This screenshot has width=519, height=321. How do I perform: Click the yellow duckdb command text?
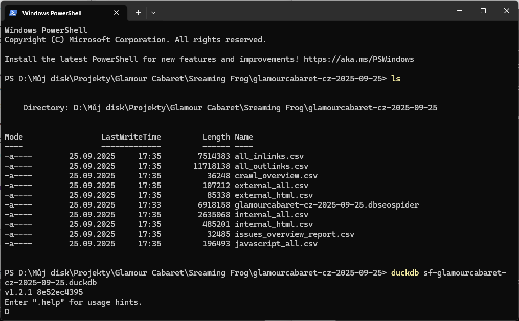tap(405, 273)
